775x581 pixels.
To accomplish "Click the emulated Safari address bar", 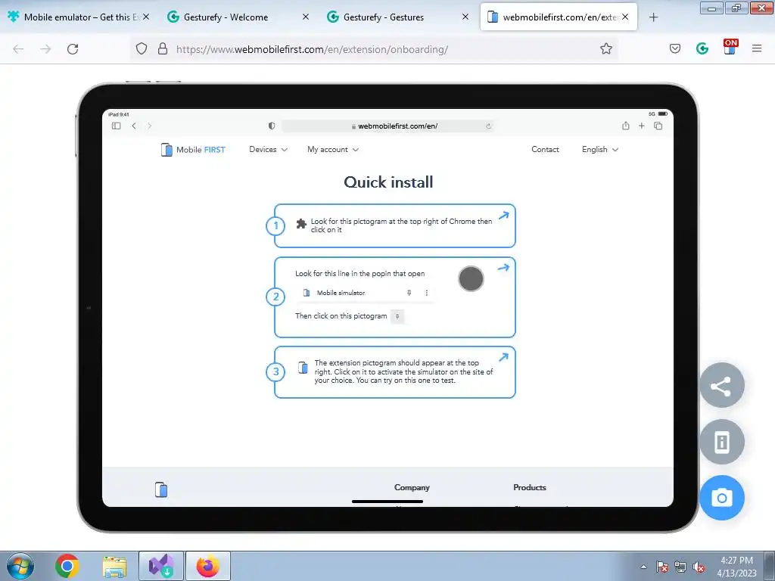I will (x=388, y=126).
